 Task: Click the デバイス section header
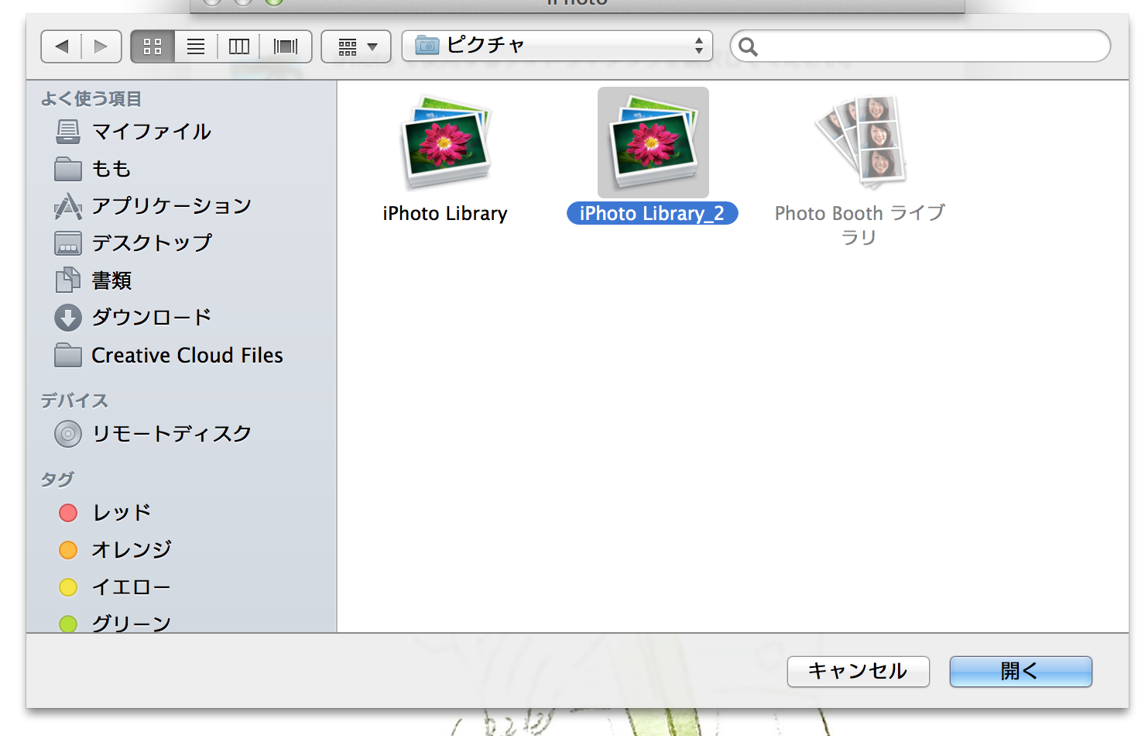tap(74, 401)
